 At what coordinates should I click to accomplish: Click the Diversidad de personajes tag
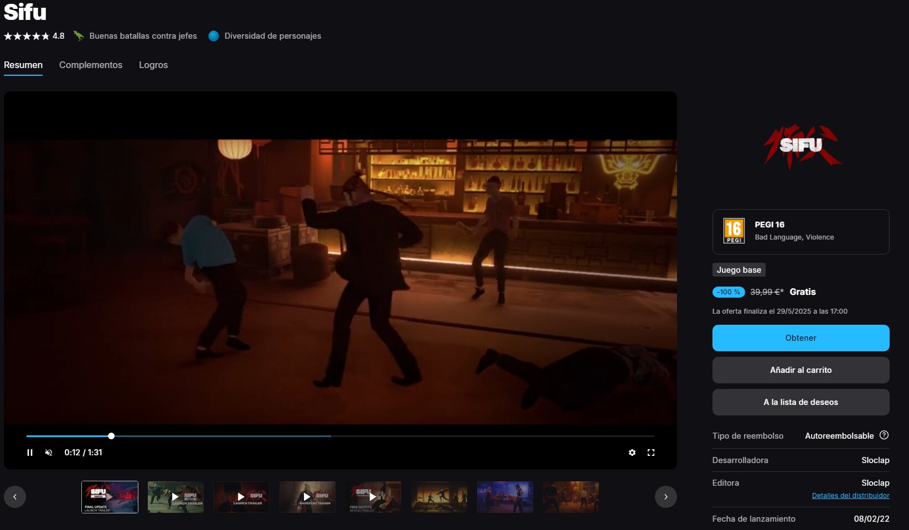tap(265, 36)
